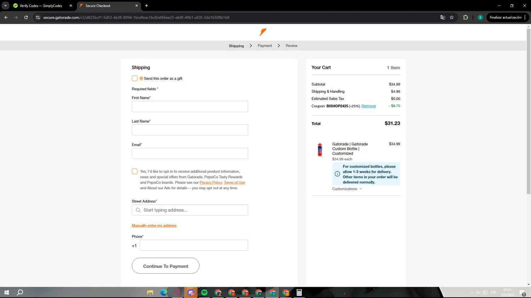
Task: Focus the Phone number field
Action: (194, 245)
